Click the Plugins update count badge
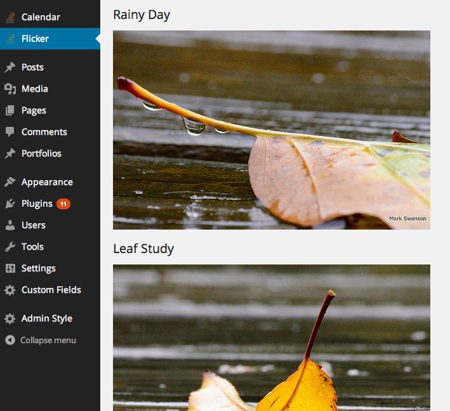Image resolution: width=450 pixels, height=411 pixels. tap(63, 204)
